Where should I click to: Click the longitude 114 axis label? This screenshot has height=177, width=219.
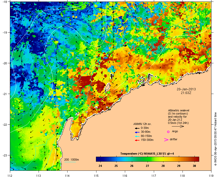click(x=67, y=176)
